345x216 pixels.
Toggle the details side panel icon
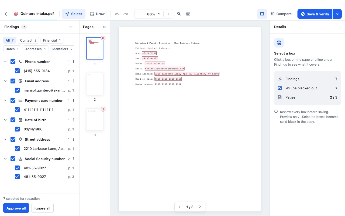pyautogui.click(x=262, y=14)
